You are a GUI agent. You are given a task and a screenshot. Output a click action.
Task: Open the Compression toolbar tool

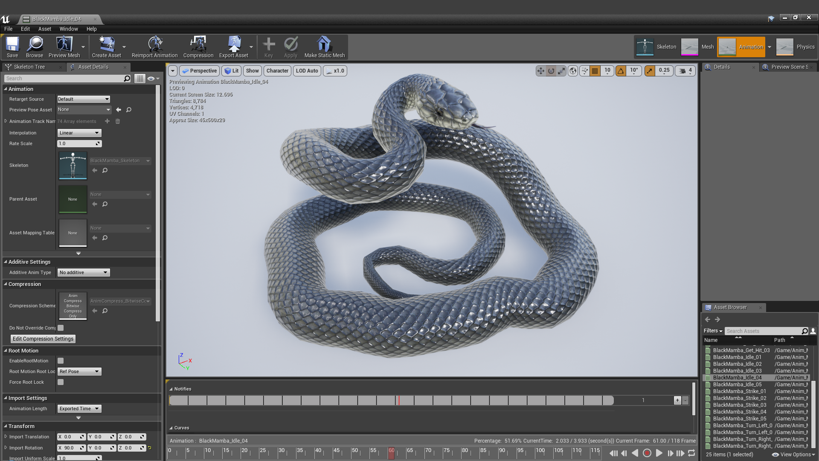(198, 44)
